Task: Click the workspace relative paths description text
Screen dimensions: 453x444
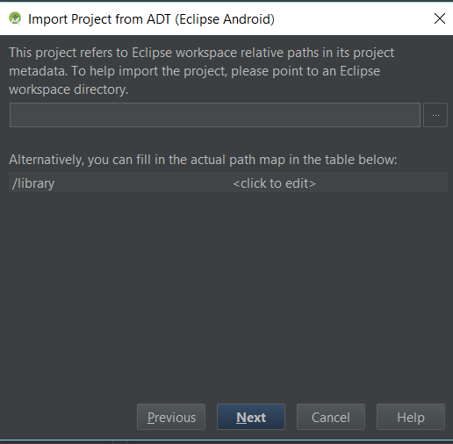Action: pyautogui.click(x=202, y=71)
